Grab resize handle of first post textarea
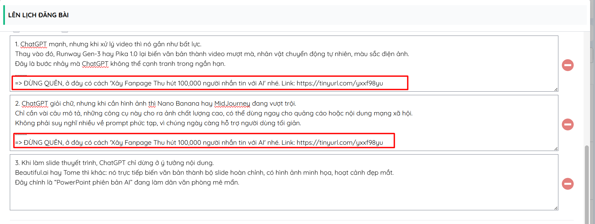 pyautogui.click(x=556, y=89)
